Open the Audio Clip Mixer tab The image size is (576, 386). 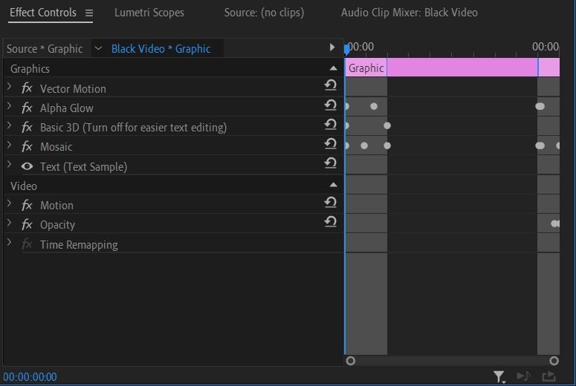[409, 13]
